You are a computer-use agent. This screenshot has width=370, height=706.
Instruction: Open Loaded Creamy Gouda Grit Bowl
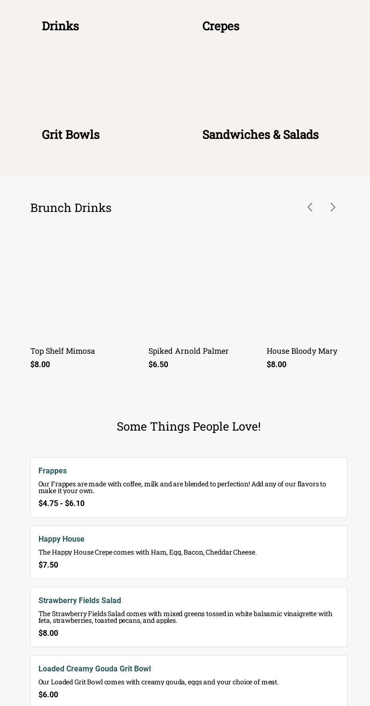click(95, 669)
